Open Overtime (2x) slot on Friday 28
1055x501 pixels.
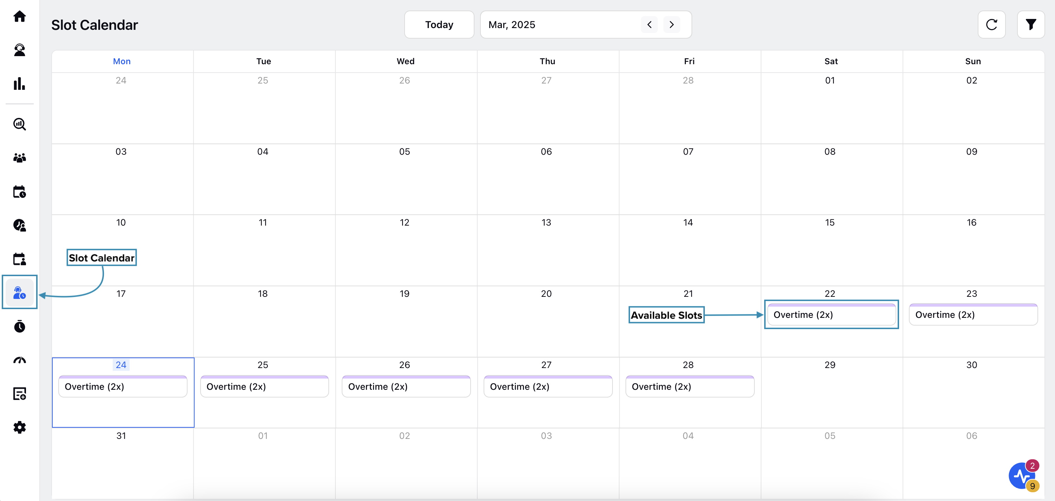click(x=690, y=386)
